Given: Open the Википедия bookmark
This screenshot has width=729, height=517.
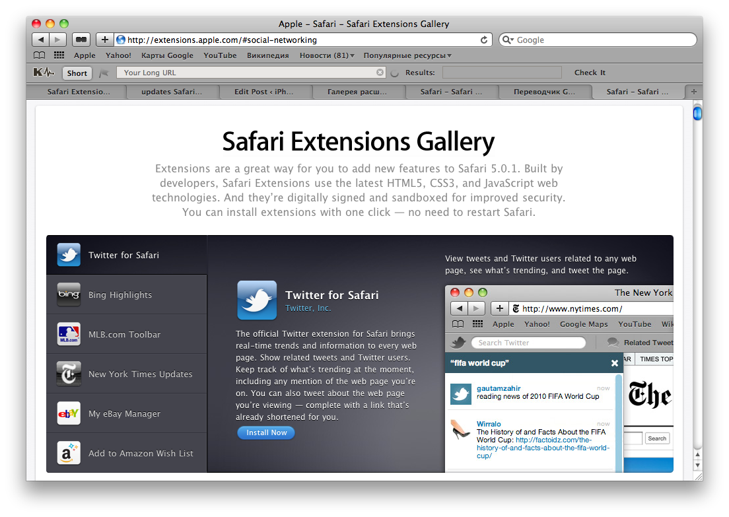Looking at the screenshot, I should click(x=268, y=55).
